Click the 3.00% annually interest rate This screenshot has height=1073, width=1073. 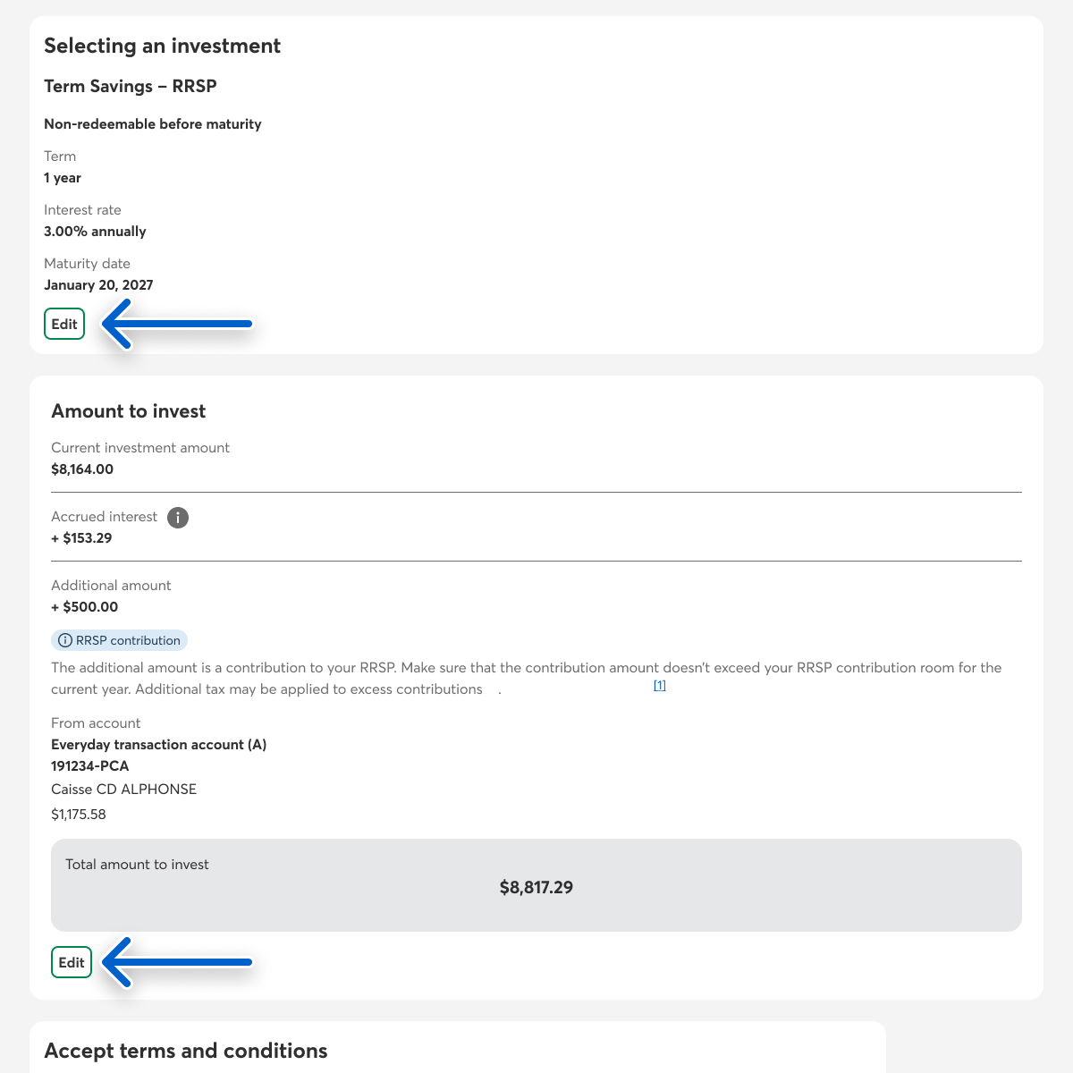tap(95, 232)
